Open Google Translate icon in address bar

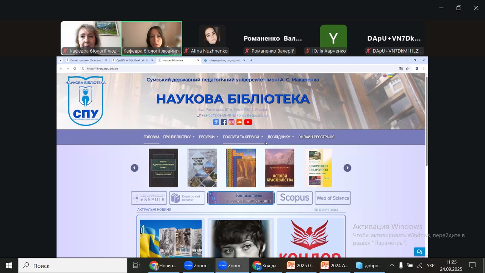point(401,69)
